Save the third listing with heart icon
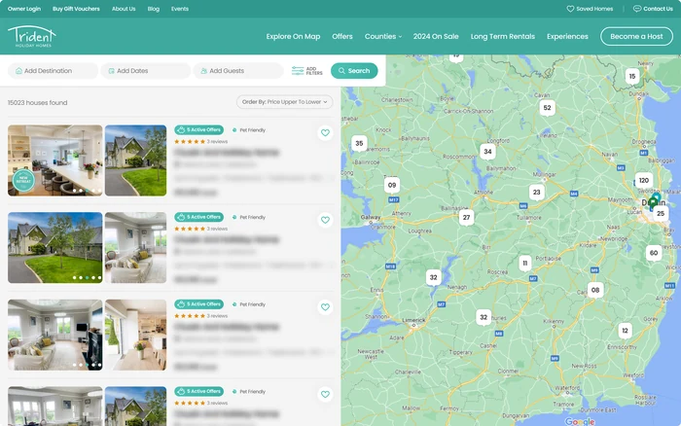The height and width of the screenshot is (426, 681). pos(325,307)
